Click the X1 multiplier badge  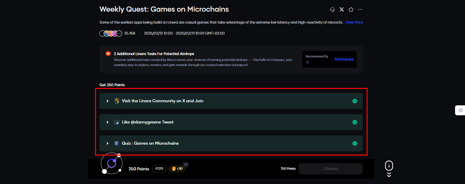pyautogui.click(x=186, y=165)
